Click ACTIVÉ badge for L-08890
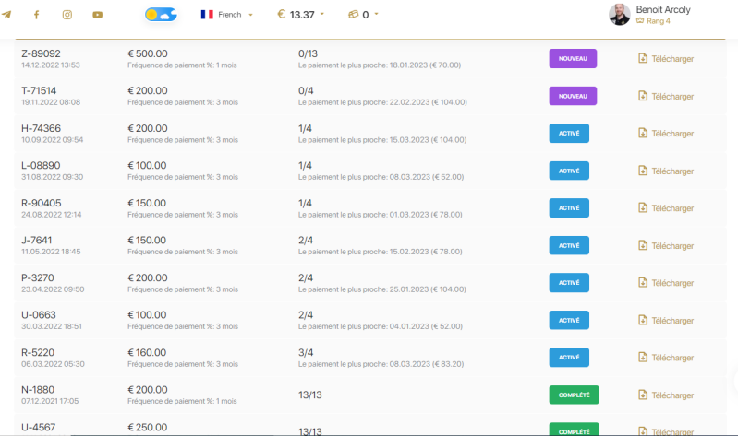Viewport: 738px width, 436px height. (569, 171)
